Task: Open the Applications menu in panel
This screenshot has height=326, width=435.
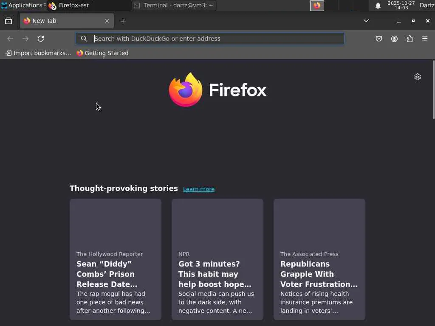Action: [x=23, y=5]
